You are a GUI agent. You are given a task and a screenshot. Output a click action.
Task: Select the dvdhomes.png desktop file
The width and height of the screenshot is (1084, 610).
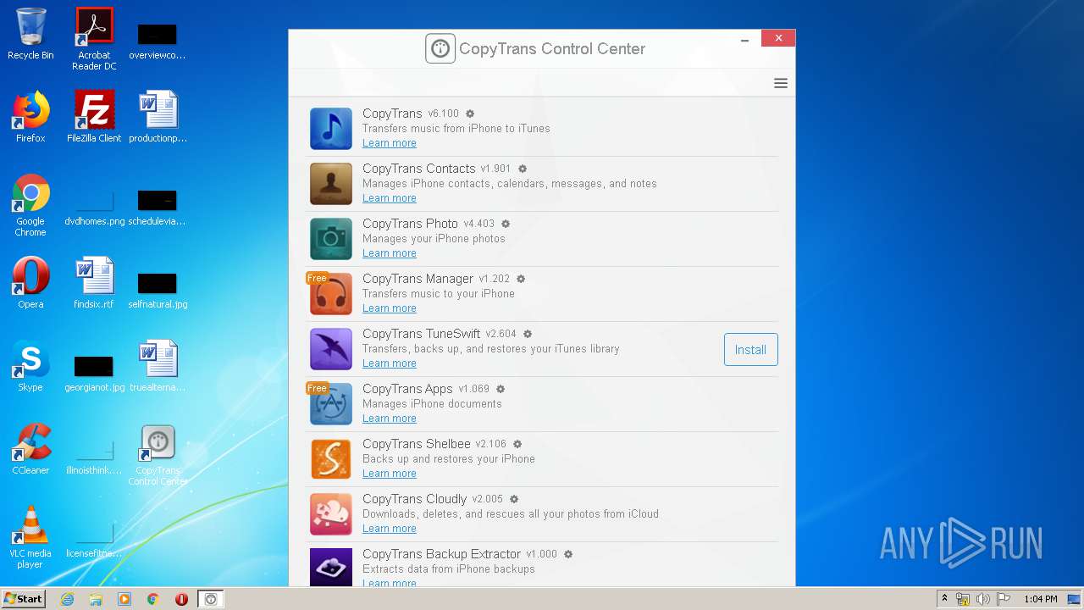(x=94, y=205)
